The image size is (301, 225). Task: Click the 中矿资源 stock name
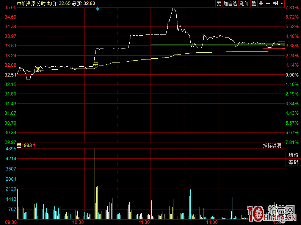pos(26,3)
